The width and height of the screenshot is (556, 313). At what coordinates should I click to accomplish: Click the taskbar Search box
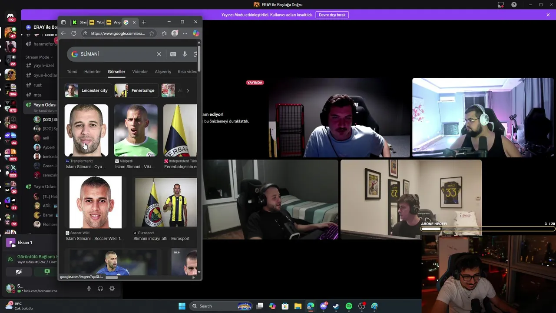point(222,306)
